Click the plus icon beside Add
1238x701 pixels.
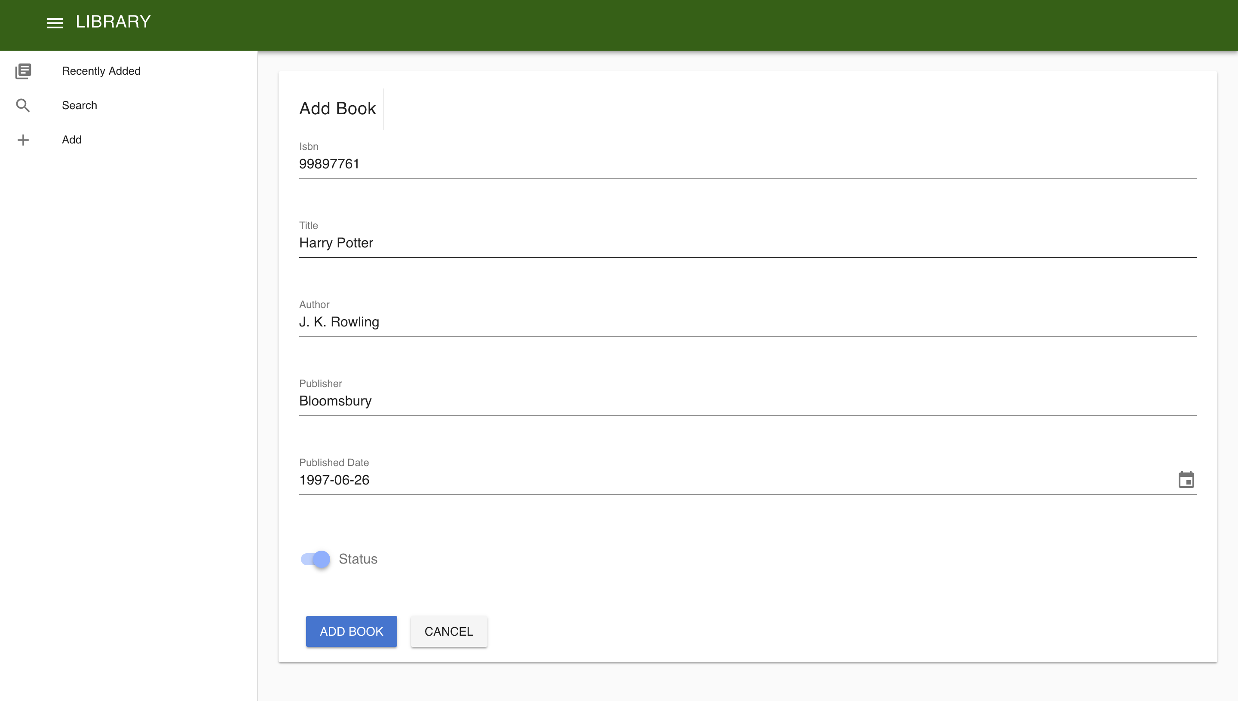click(x=23, y=140)
